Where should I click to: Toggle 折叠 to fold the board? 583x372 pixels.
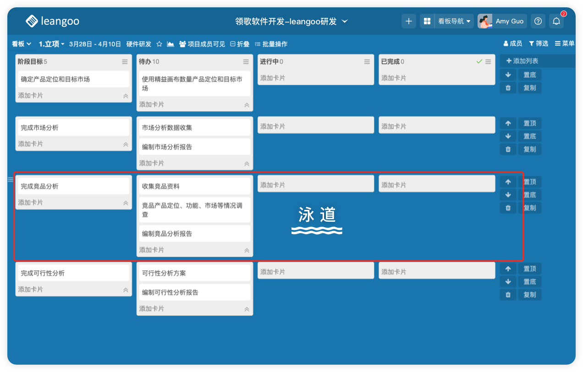240,44
